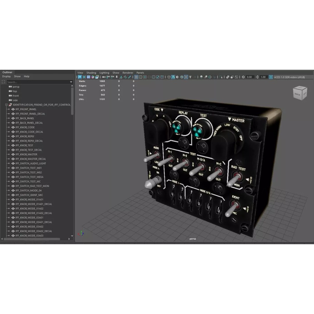Click the gamma 1.00 value field
Screen dimensions: 314x314
[263, 77]
